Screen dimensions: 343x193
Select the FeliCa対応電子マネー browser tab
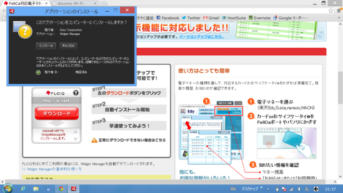25,3
